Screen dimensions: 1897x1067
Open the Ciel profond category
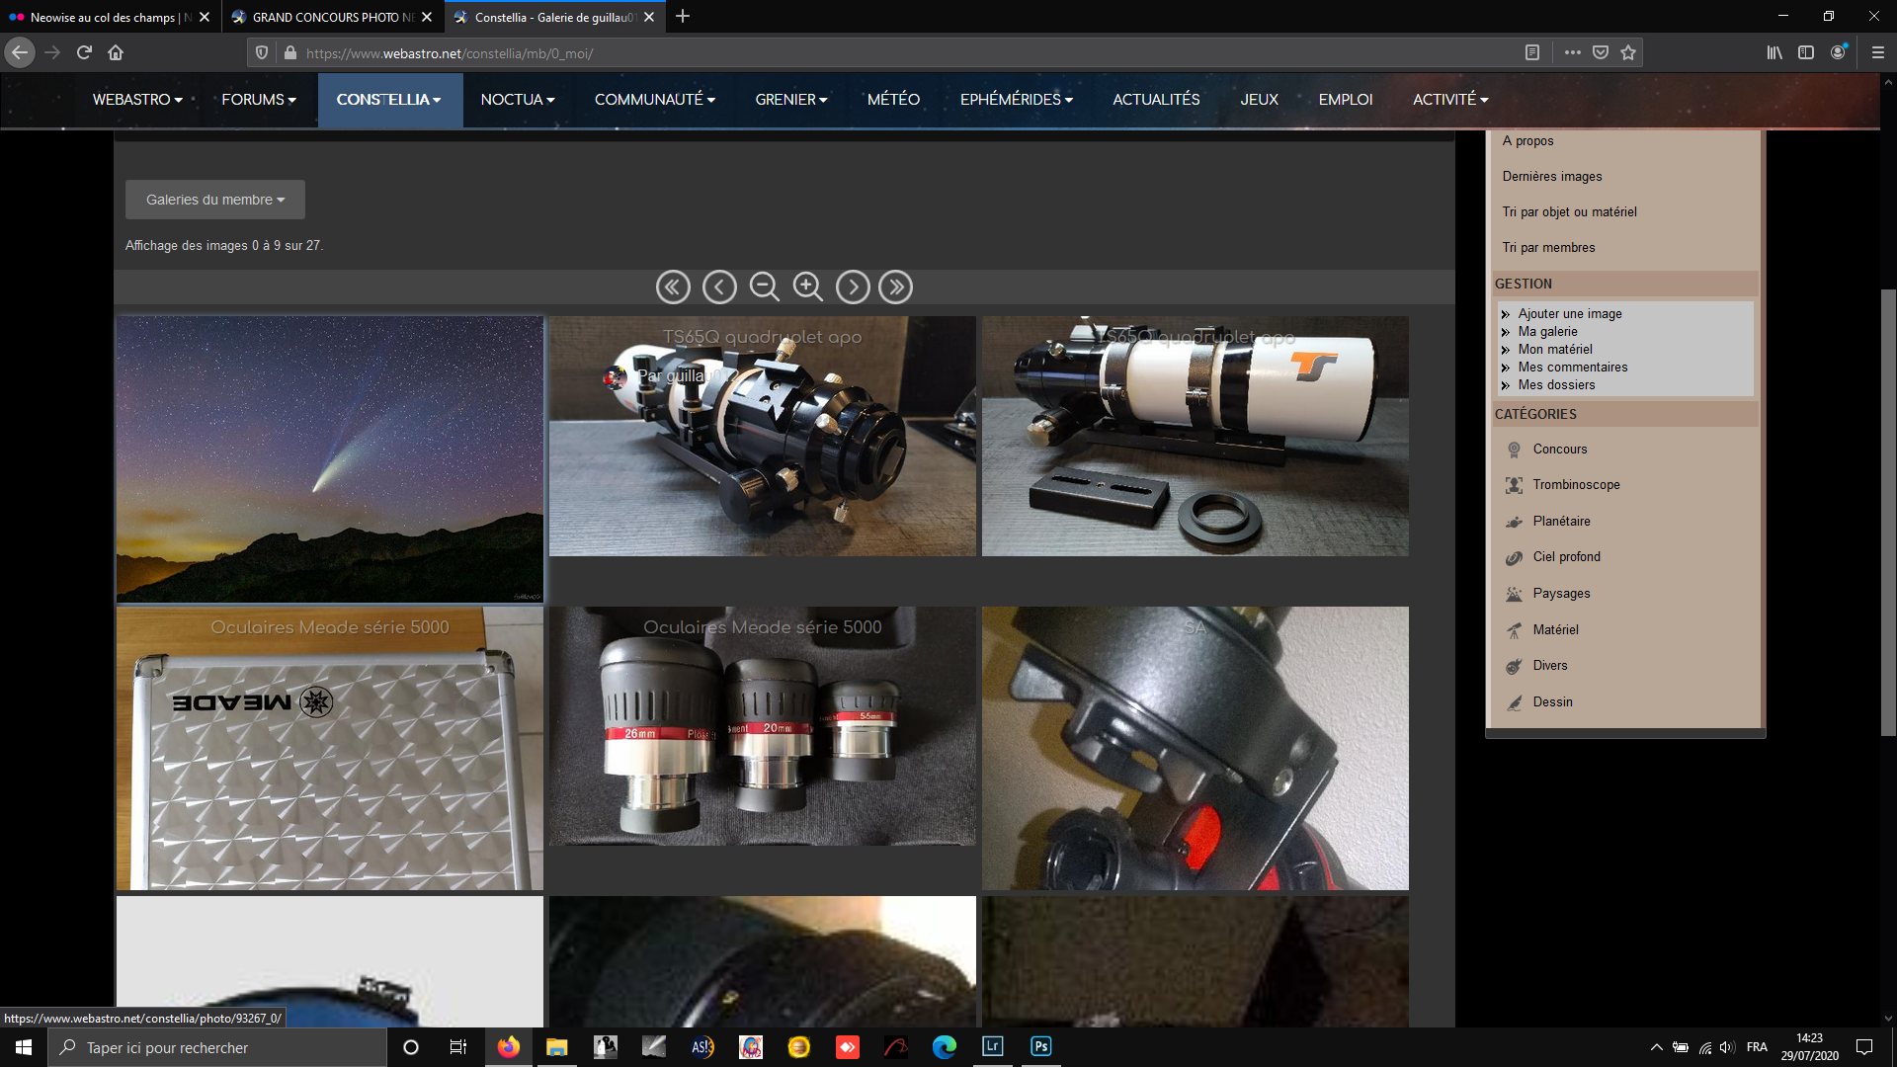click(1566, 557)
